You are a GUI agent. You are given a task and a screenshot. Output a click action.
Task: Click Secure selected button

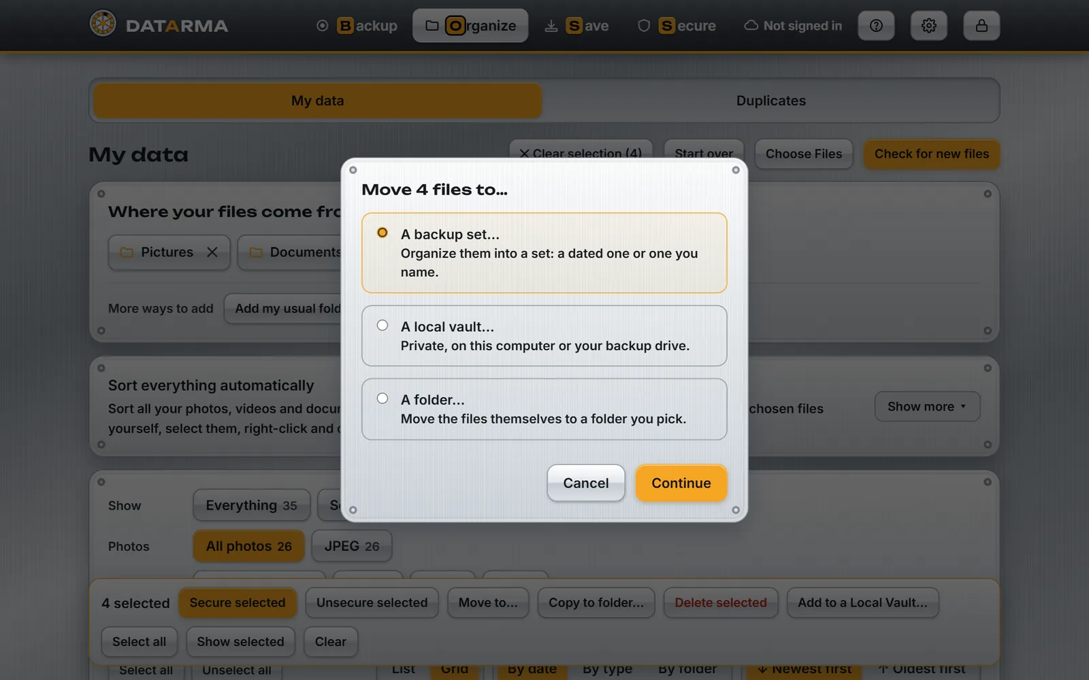click(238, 602)
